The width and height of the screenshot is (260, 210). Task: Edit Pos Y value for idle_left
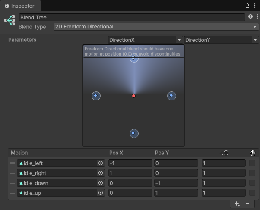[x=176, y=163]
